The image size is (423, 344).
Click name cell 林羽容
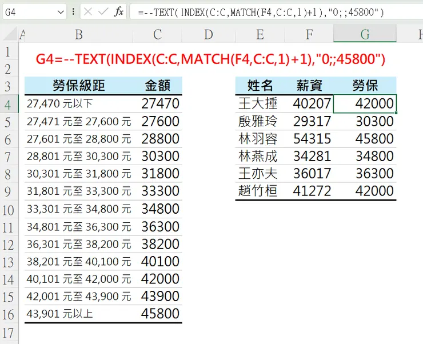[260, 139]
